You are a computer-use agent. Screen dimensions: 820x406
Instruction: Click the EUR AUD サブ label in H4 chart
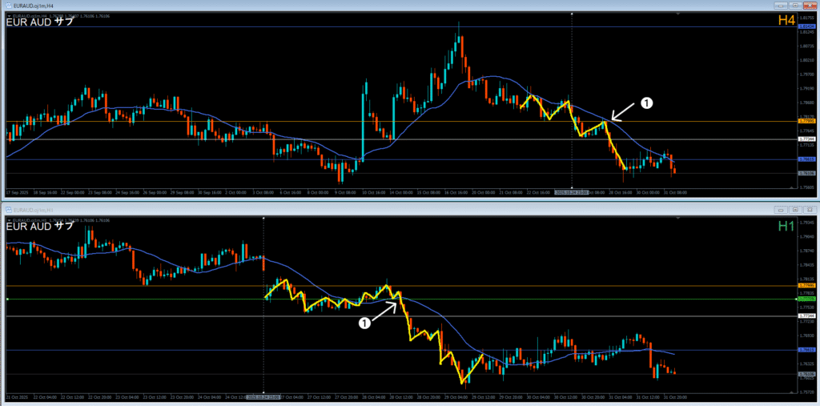(x=40, y=22)
